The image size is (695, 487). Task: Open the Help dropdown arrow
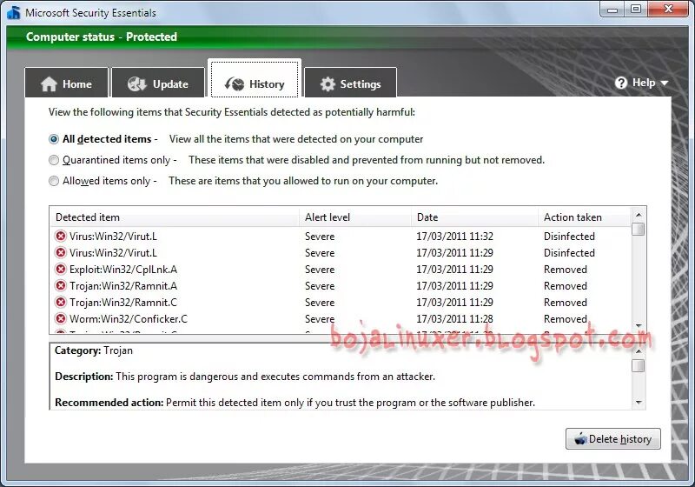[664, 83]
